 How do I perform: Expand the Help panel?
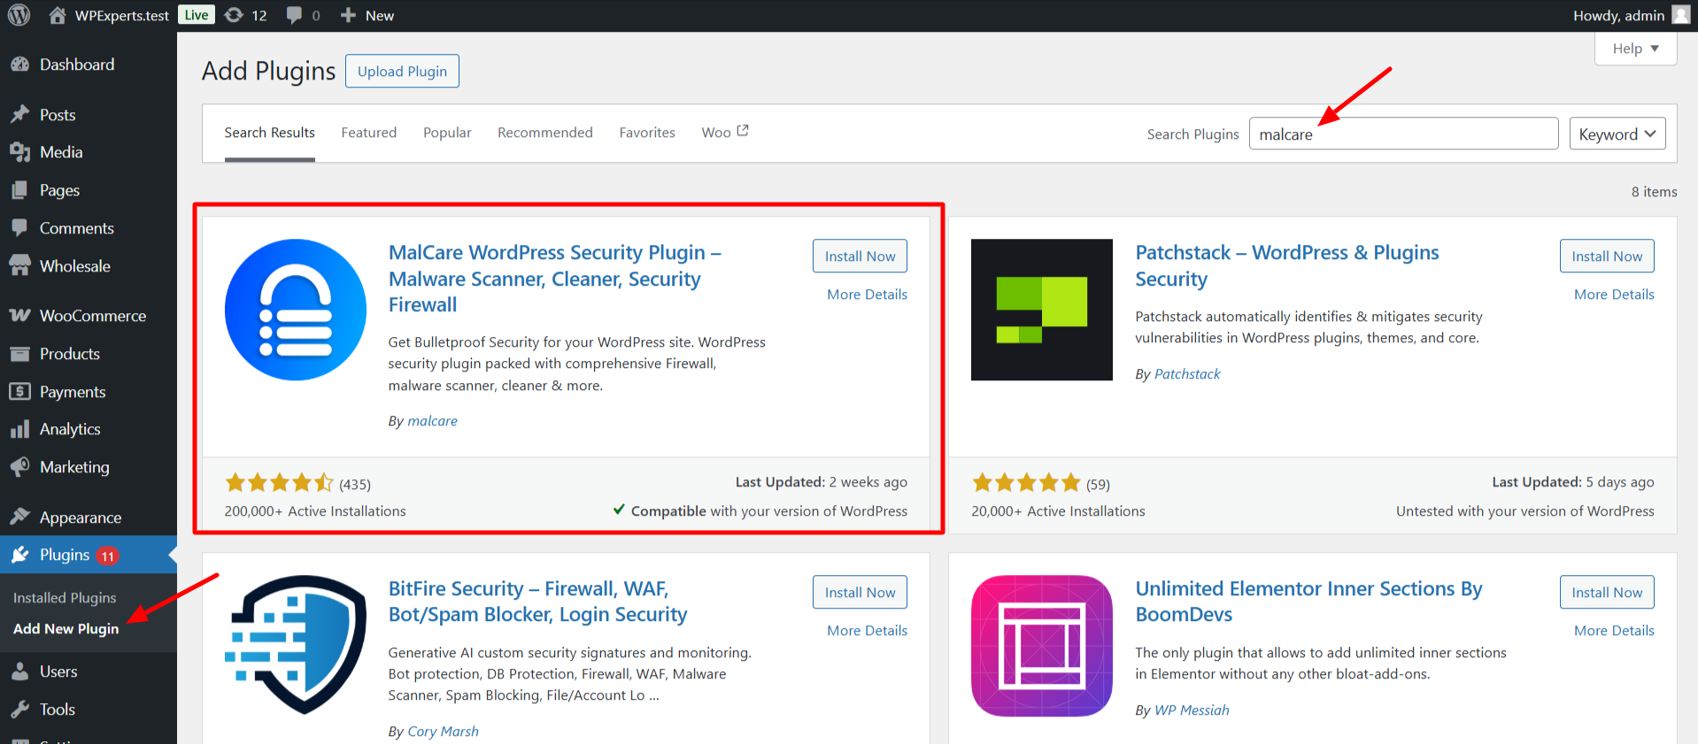pyautogui.click(x=1635, y=49)
